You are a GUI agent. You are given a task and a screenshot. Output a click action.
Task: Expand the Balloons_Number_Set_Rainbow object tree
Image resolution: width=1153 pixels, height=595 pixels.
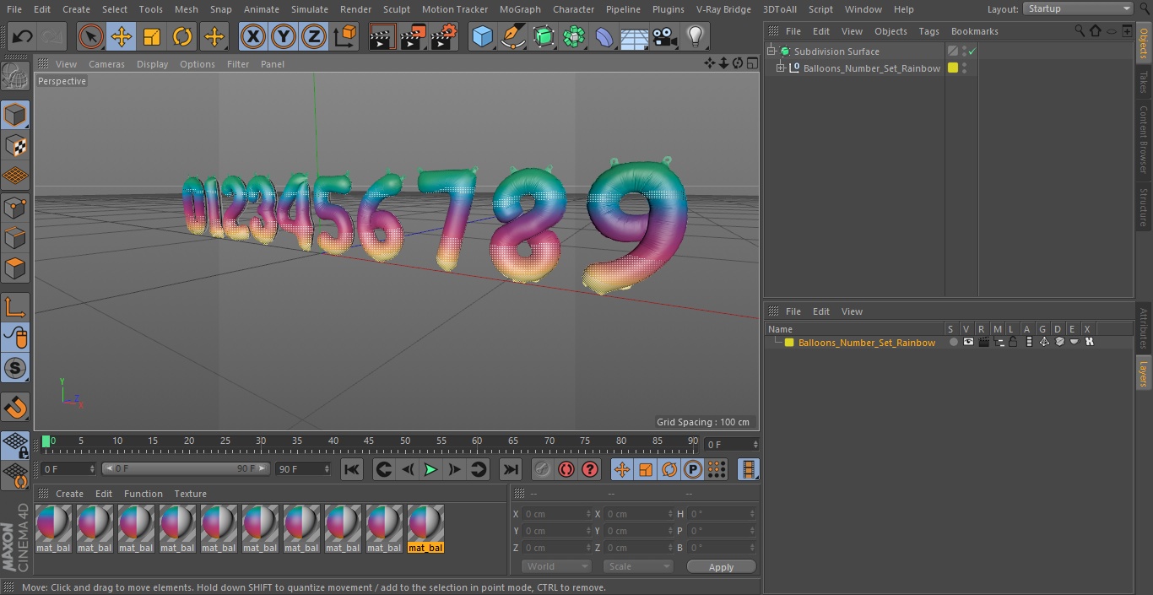tap(781, 68)
